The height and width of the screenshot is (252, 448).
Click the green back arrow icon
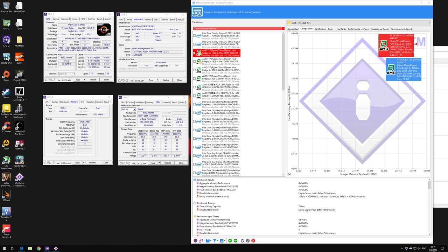click(x=230, y=240)
